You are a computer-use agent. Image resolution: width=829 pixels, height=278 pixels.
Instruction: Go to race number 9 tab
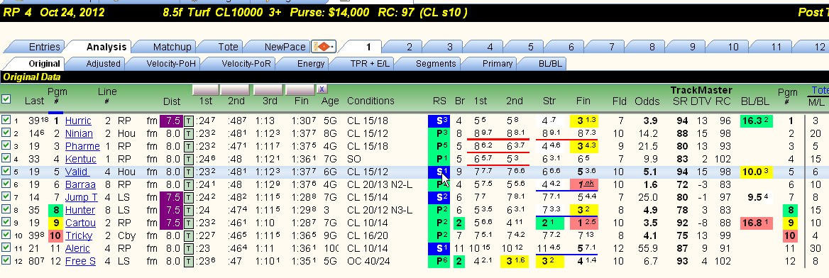[692, 47]
